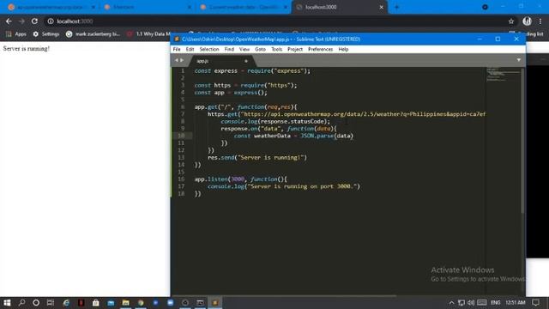549x309 pixels.
Task: Open Microsoft Store from taskbar
Action: (x=95, y=302)
